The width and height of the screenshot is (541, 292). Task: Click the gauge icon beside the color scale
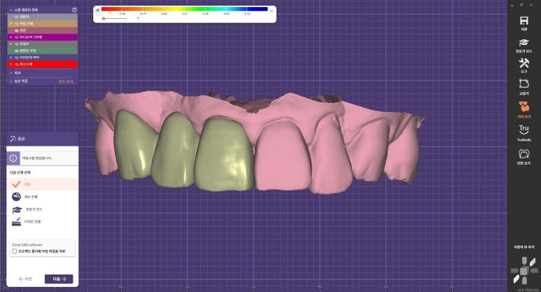coord(97,11)
